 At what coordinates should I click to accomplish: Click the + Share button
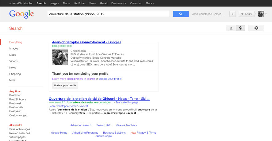tap(247, 14)
